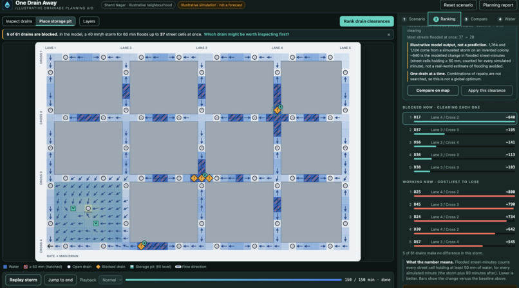This screenshot has height=288, width=519.
Task: Click the '150 / 150 min · done' readout
Action: 368,280
